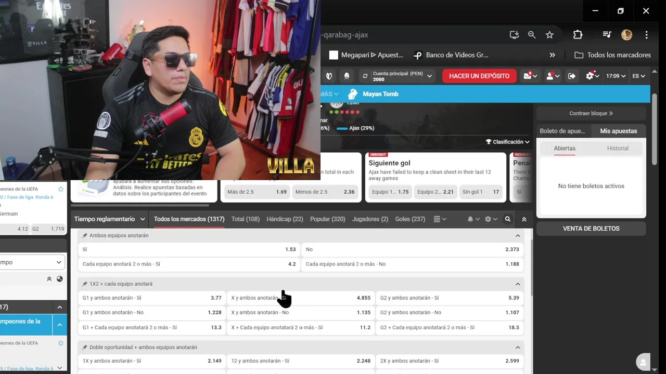666x374 pixels.
Task: Open the Megapari bookmark
Action: coord(366,55)
